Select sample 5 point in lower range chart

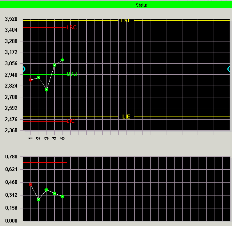62,197
